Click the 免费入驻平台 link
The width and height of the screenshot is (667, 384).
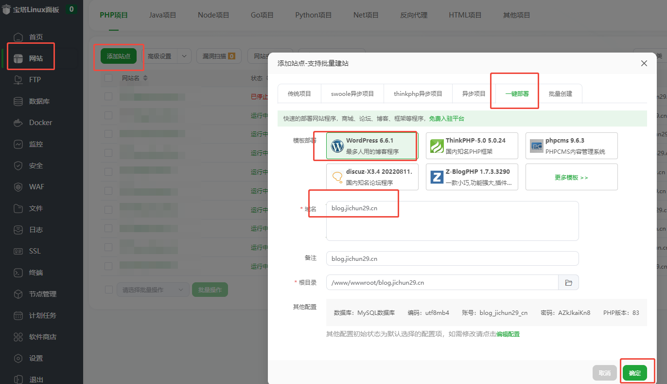(447, 118)
